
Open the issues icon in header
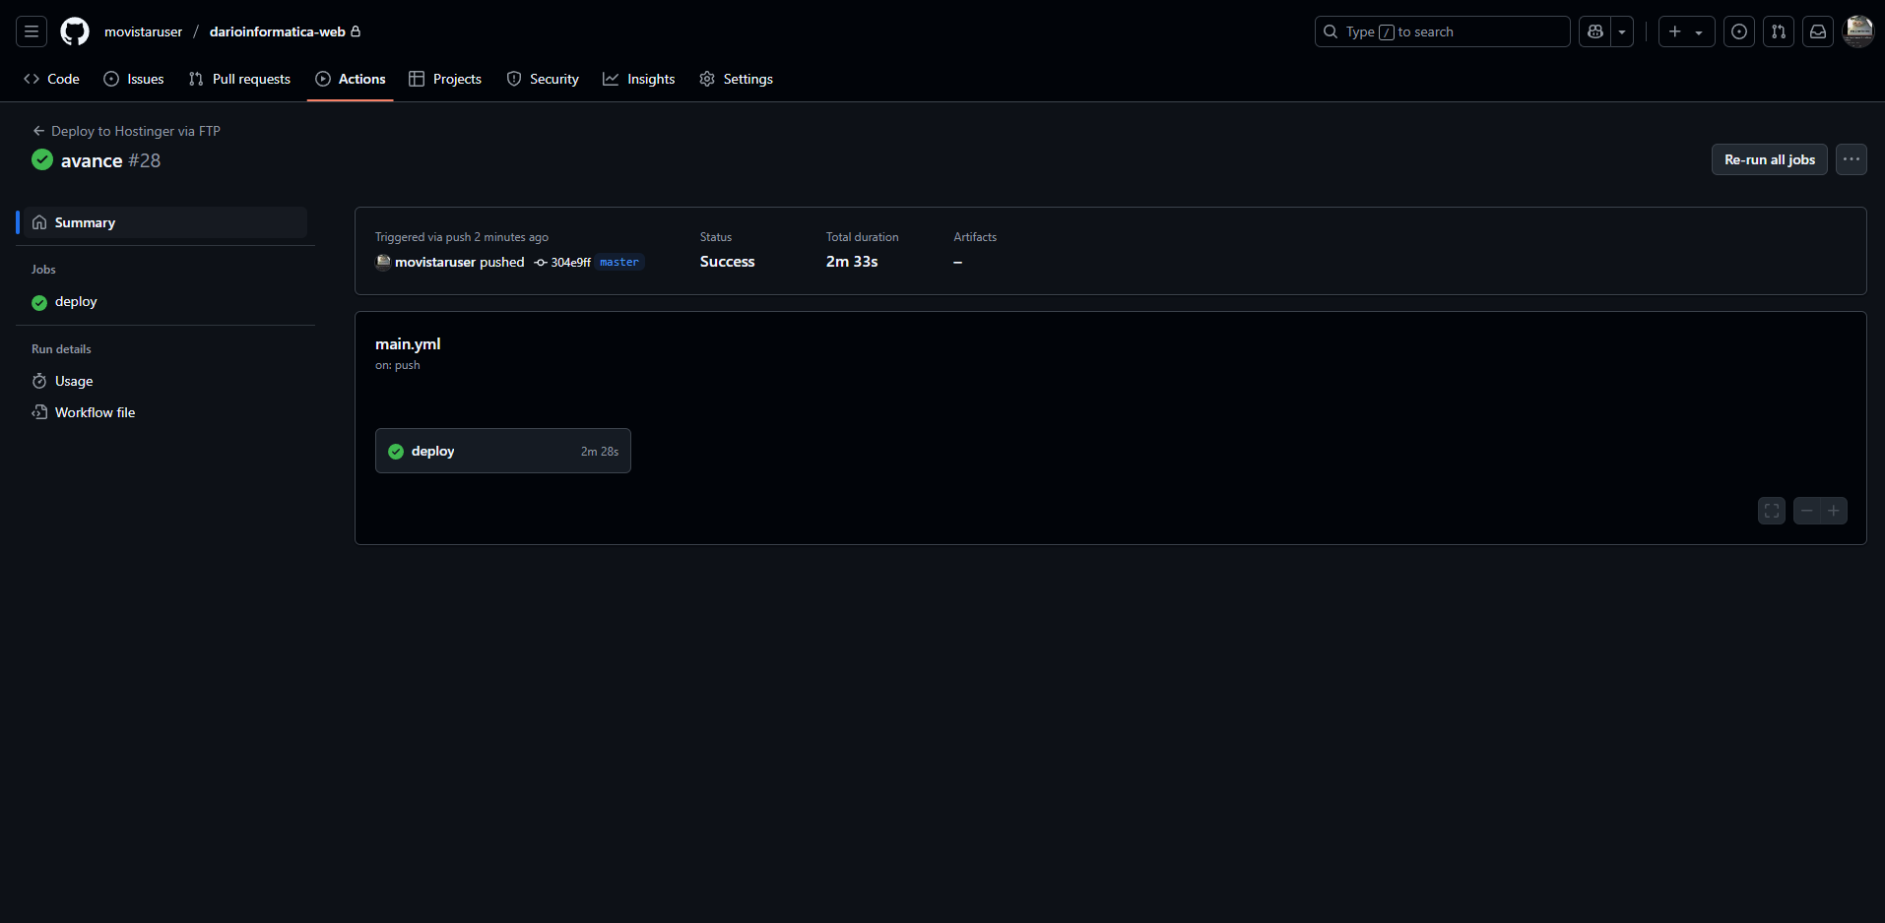pos(1739,31)
